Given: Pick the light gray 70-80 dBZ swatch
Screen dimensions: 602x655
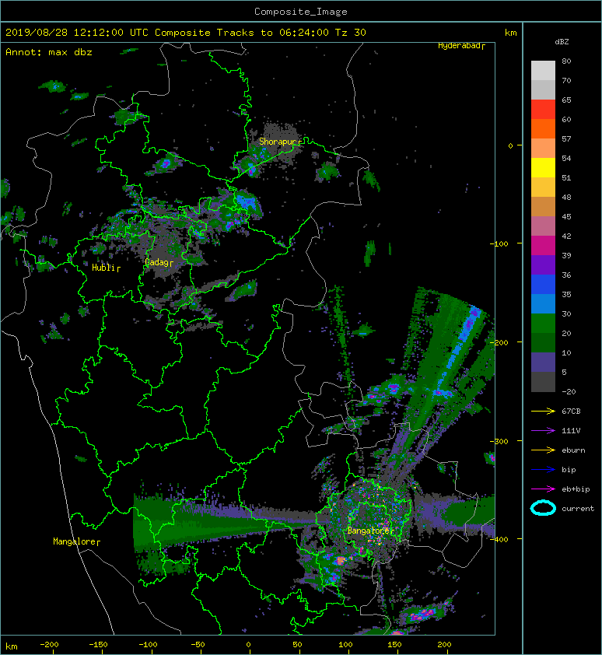Looking at the screenshot, I should click(543, 71).
